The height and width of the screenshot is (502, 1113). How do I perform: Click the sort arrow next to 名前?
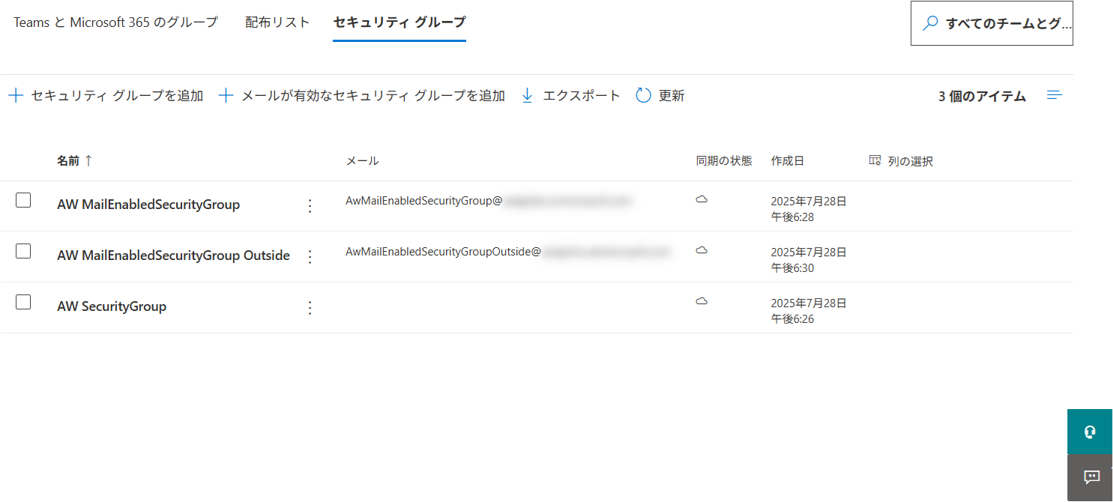click(x=88, y=160)
